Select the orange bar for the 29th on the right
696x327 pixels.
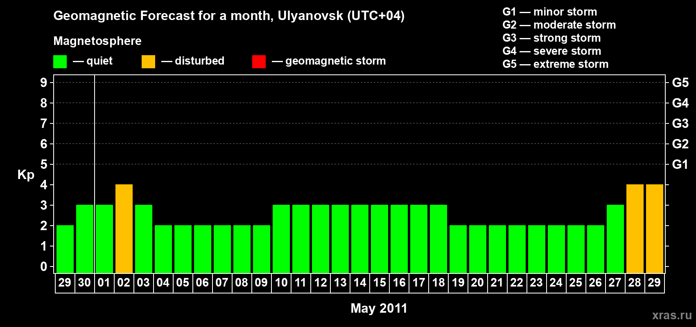point(655,229)
